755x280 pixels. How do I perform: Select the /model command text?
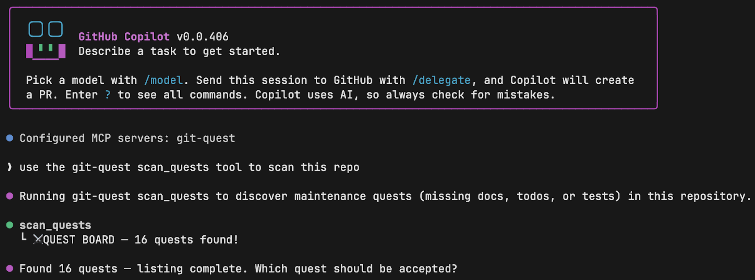point(163,80)
